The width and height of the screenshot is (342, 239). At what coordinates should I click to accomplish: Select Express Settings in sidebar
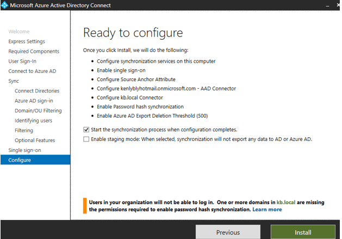point(27,41)
